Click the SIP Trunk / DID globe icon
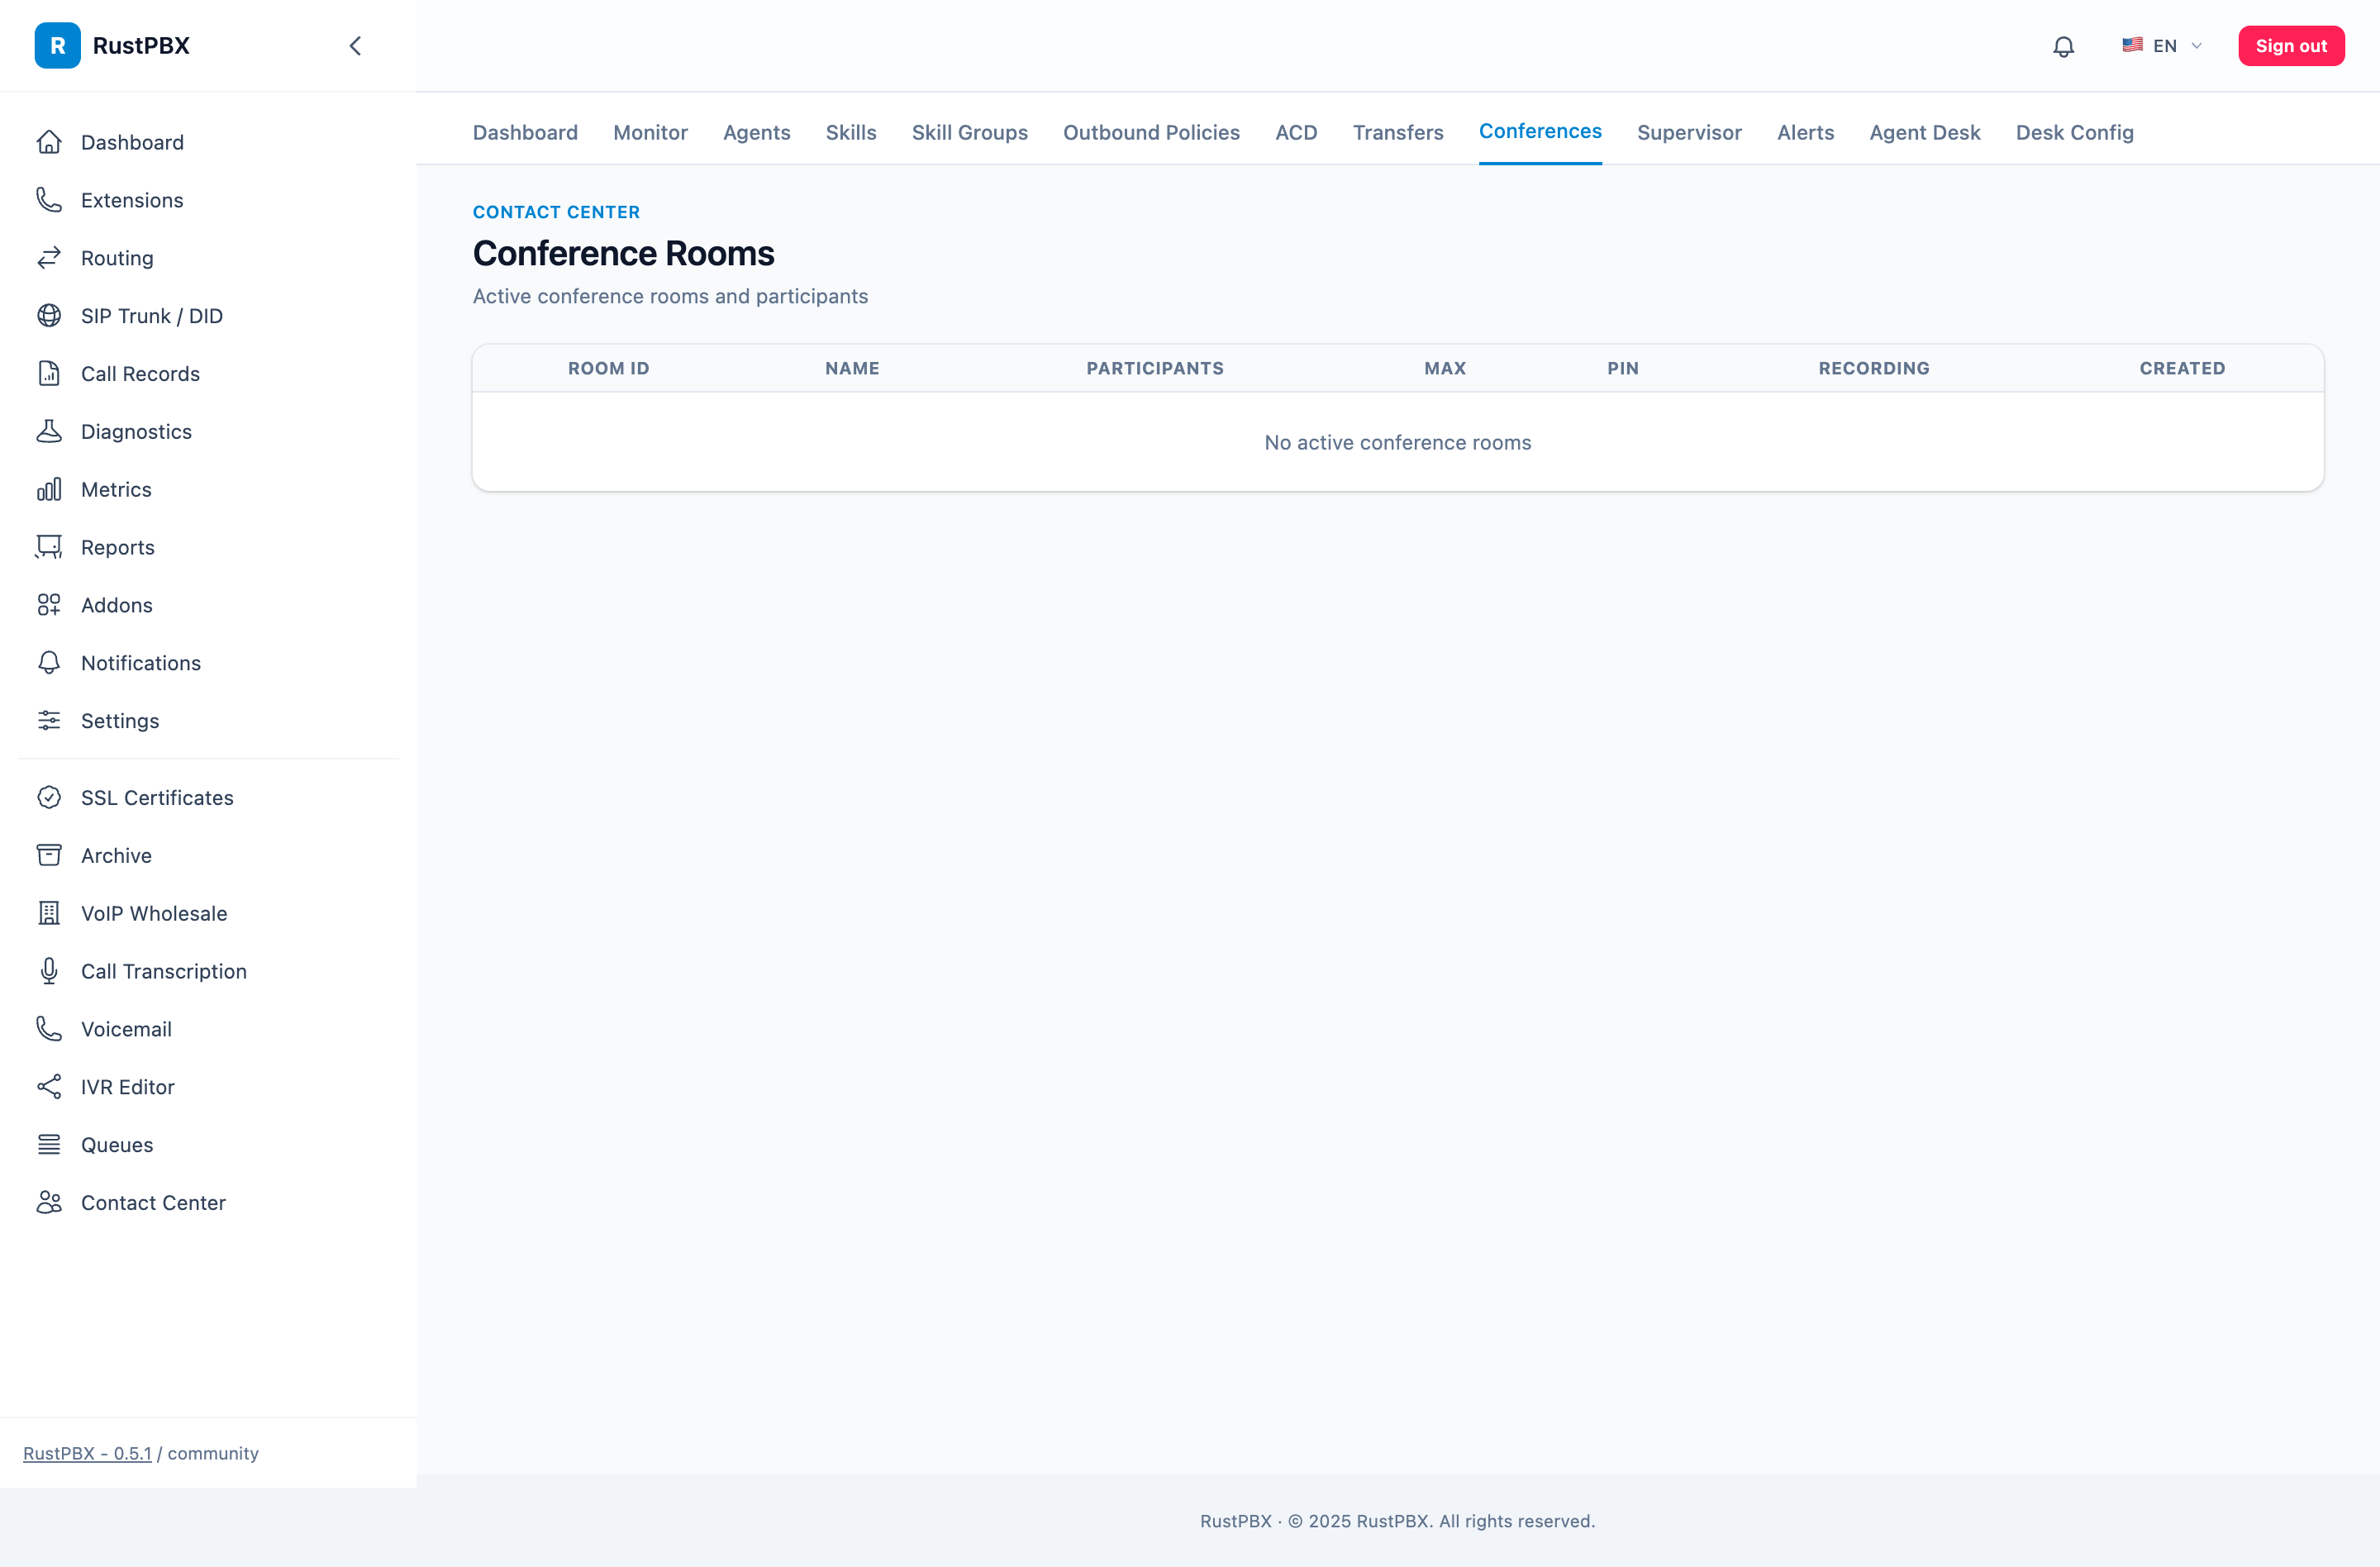Viewport: 2380px width, 1567px height. [x=49, y=316]
